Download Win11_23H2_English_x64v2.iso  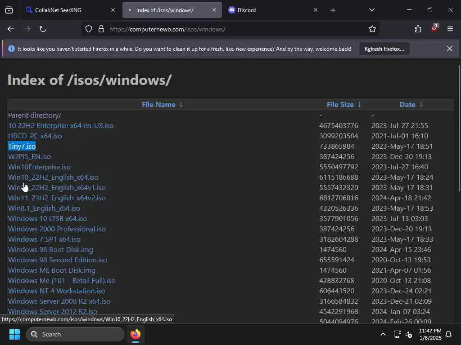point(57,198)
